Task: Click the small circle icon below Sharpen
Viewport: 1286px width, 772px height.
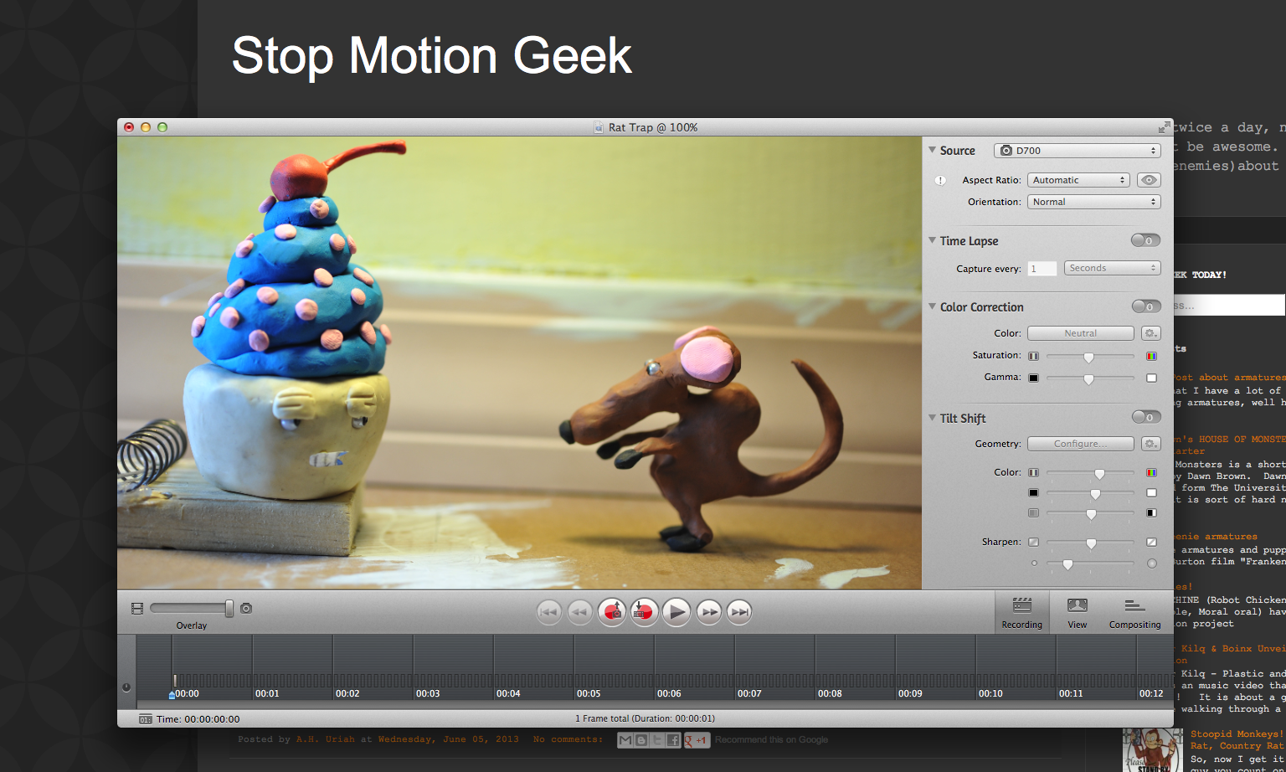Action: (x=1034, y=564)
